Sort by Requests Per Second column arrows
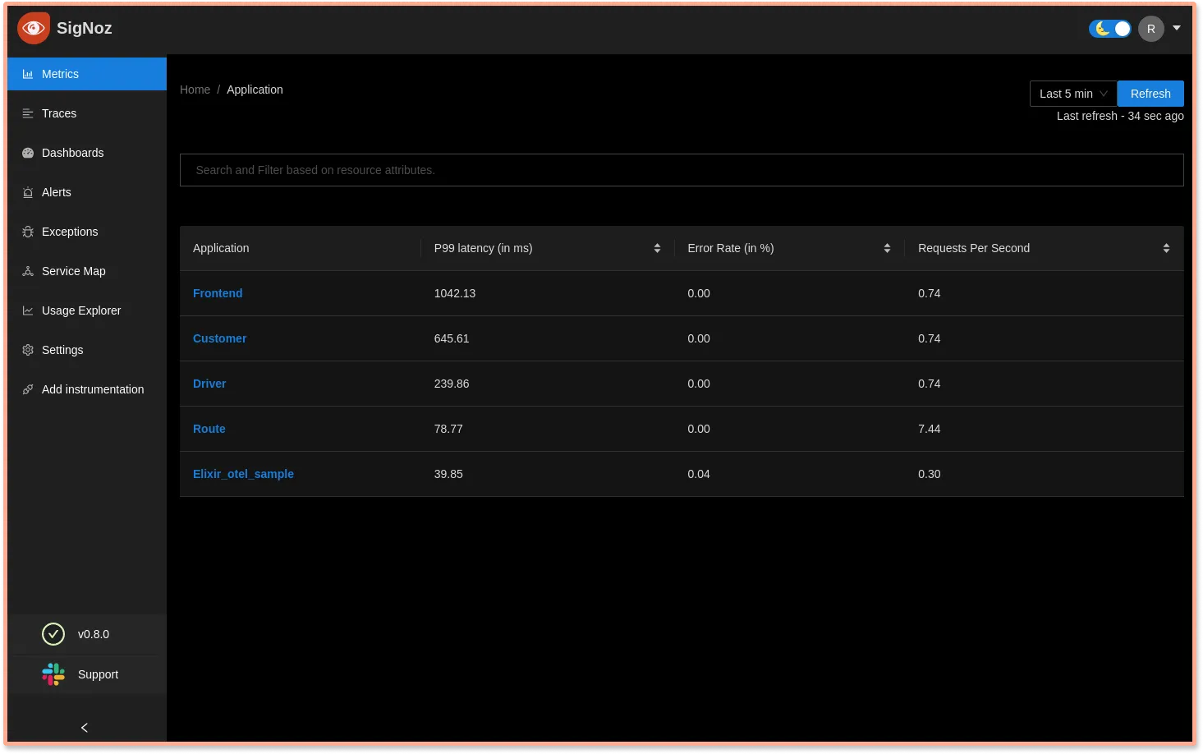Image resolution: width=1203 pixels, height=754 pixels. 1166,248
